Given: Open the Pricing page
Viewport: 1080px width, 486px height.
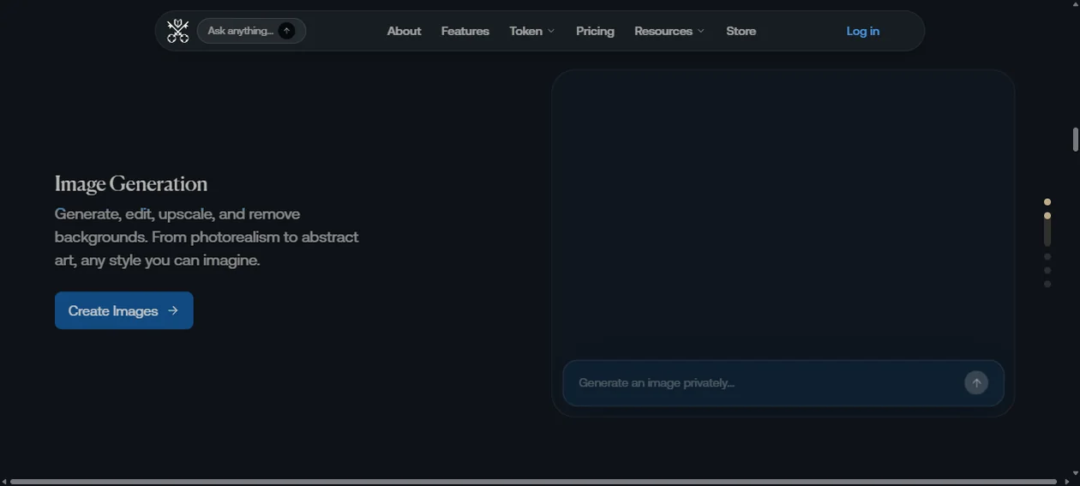Looking at the screenshot, I should [x=595, y=31].
